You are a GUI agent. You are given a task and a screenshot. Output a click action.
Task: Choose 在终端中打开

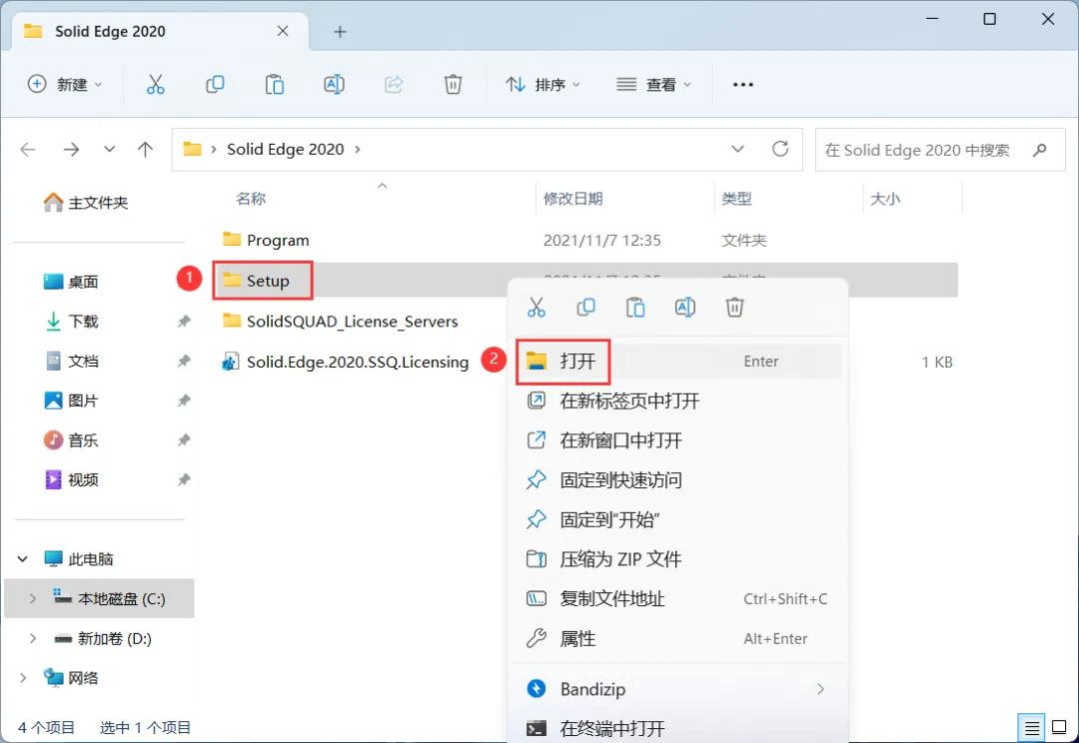(678, 729)
